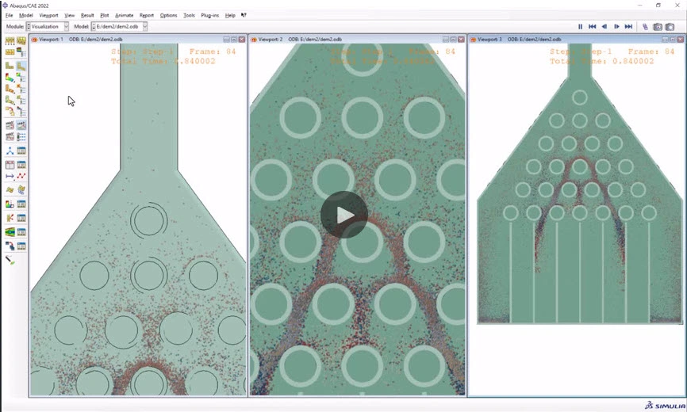Screen dimensions: 687x412
Task: Expand the Model dem2.odb dropdown
Action: (144, 27)
